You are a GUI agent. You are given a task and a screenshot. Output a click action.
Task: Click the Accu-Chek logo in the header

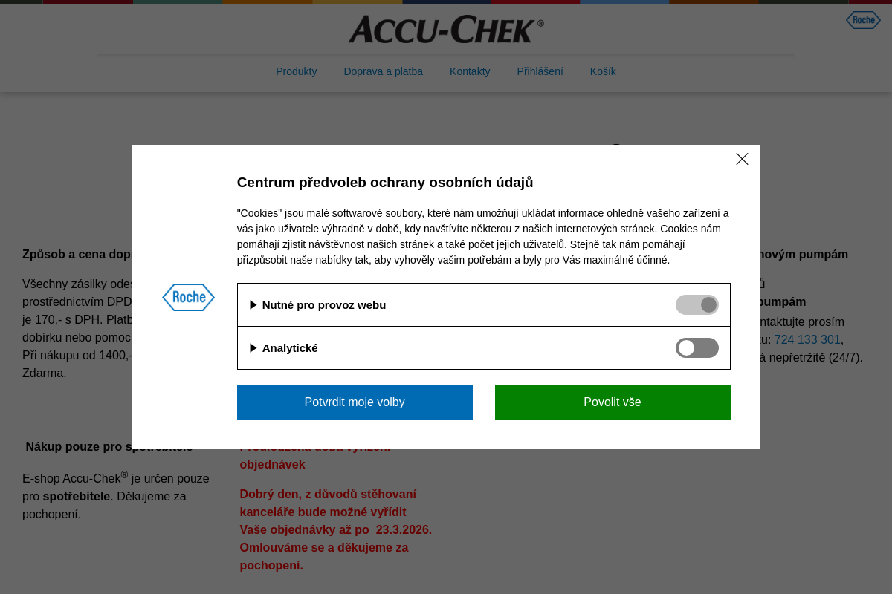tap(445, 28)
